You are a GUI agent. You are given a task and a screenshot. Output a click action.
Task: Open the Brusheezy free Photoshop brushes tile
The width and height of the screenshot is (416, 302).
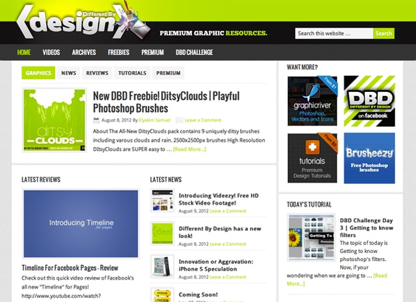pyautogui.click(x=369, y=158)
